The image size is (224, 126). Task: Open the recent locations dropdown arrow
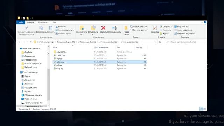(28, 42)
